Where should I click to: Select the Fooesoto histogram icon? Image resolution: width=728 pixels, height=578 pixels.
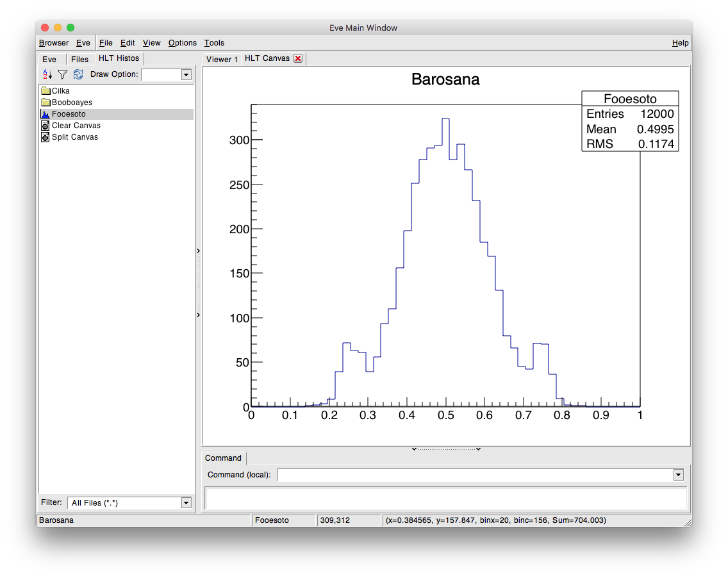point(45,114)
